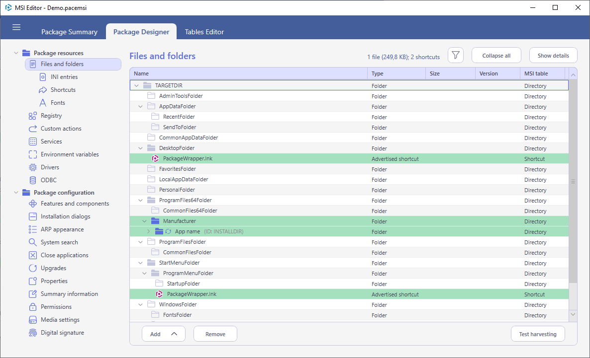Select the CommonAppDataFolder row
Screen dimensions: 590x358
pos(349,138)
